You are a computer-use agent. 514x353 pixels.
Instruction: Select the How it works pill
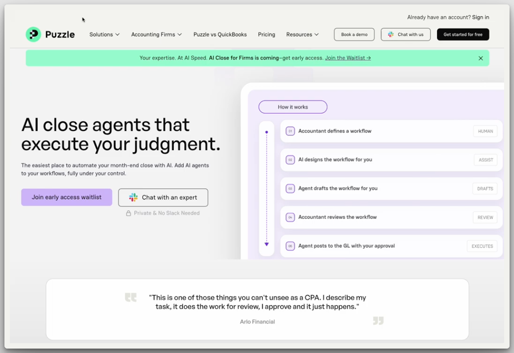tap(293, 107)
